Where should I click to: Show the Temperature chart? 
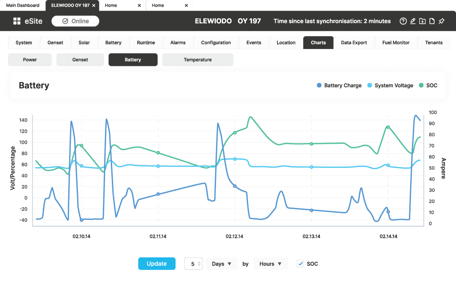pyautogui.click(x=197, y=60)
